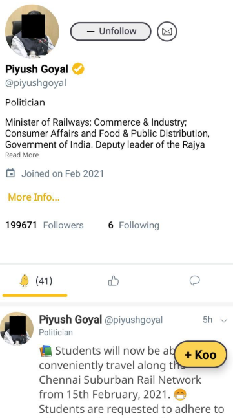The image size is (233, 418).
Task: Click the post author's small avatar
Action: click(x=17, y=329)
